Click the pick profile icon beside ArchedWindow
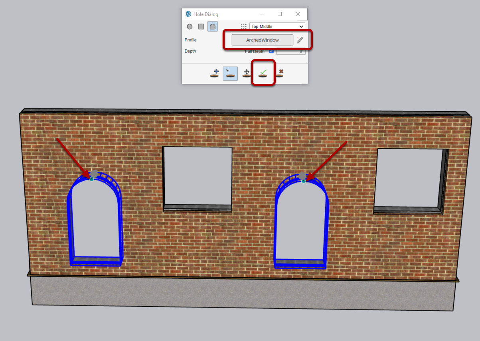This screenshot has height=341, width=480. 300,39
